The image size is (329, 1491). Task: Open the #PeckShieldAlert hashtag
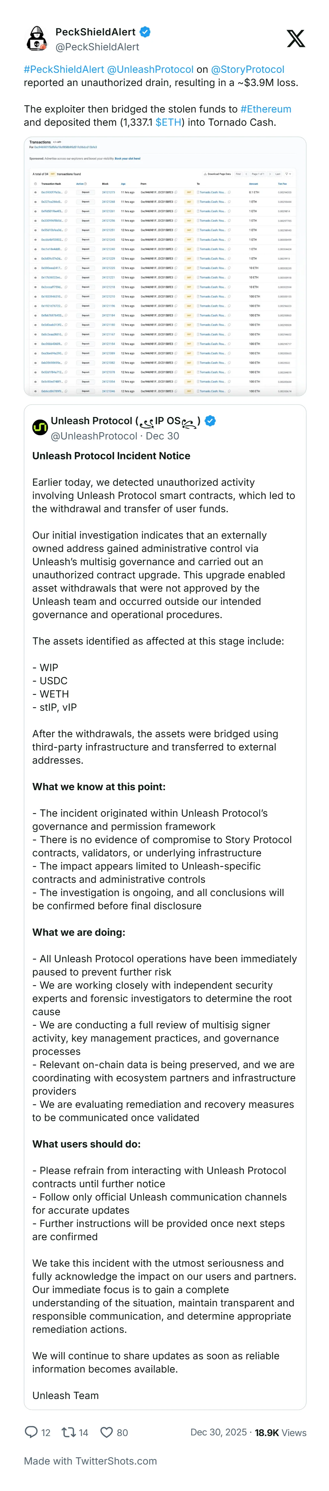tap(64, 69)
